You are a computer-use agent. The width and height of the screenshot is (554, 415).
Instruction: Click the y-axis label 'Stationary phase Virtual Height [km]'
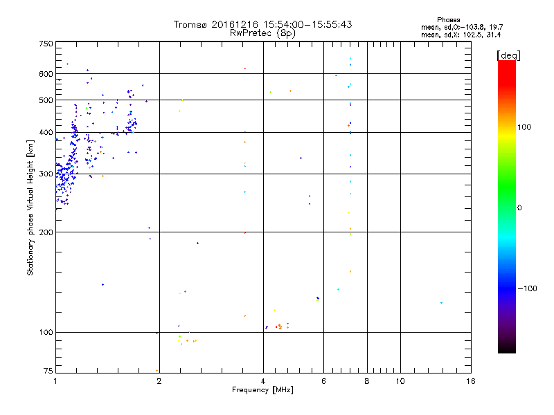pyautogui.click(x=30, y=207)
